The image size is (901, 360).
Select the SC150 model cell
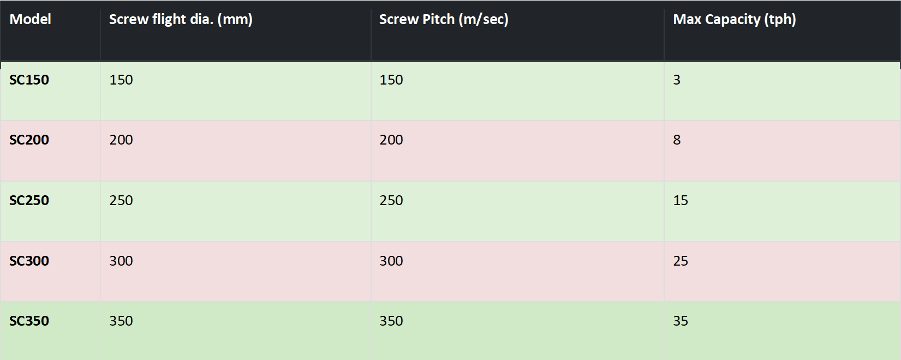point(29,80)
